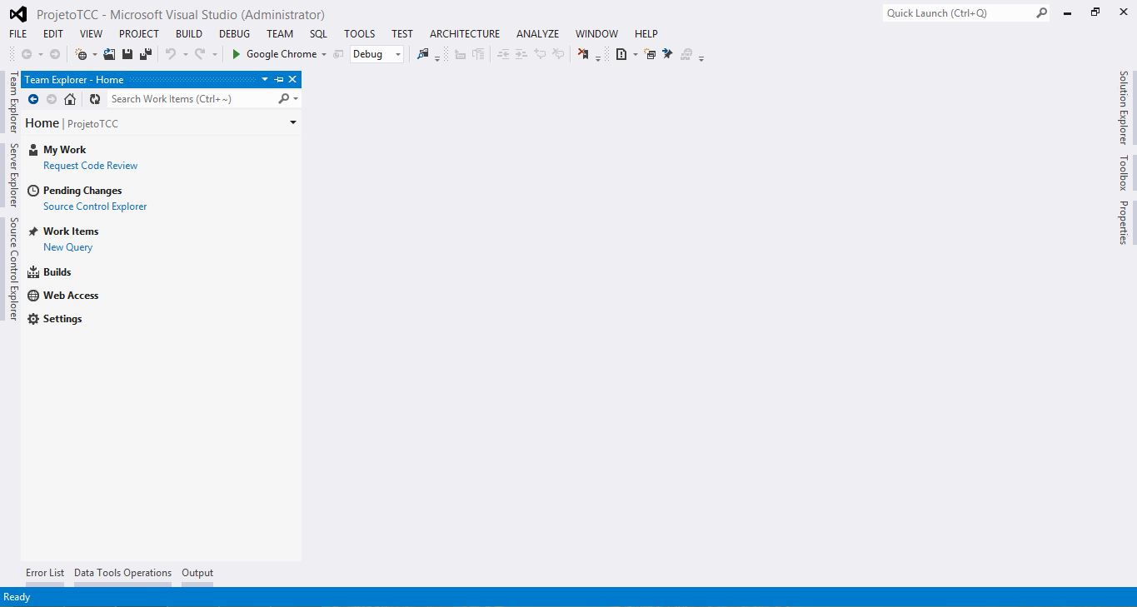This screenshot has width=1137, height=607.
Task: Click the Quick Launch search icon
Action: [1041, 13]
